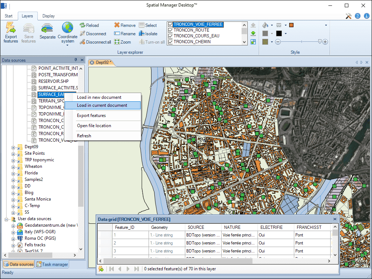Click the Export features ribbon icon
This screenshot has width=372, height=279.
11,32
